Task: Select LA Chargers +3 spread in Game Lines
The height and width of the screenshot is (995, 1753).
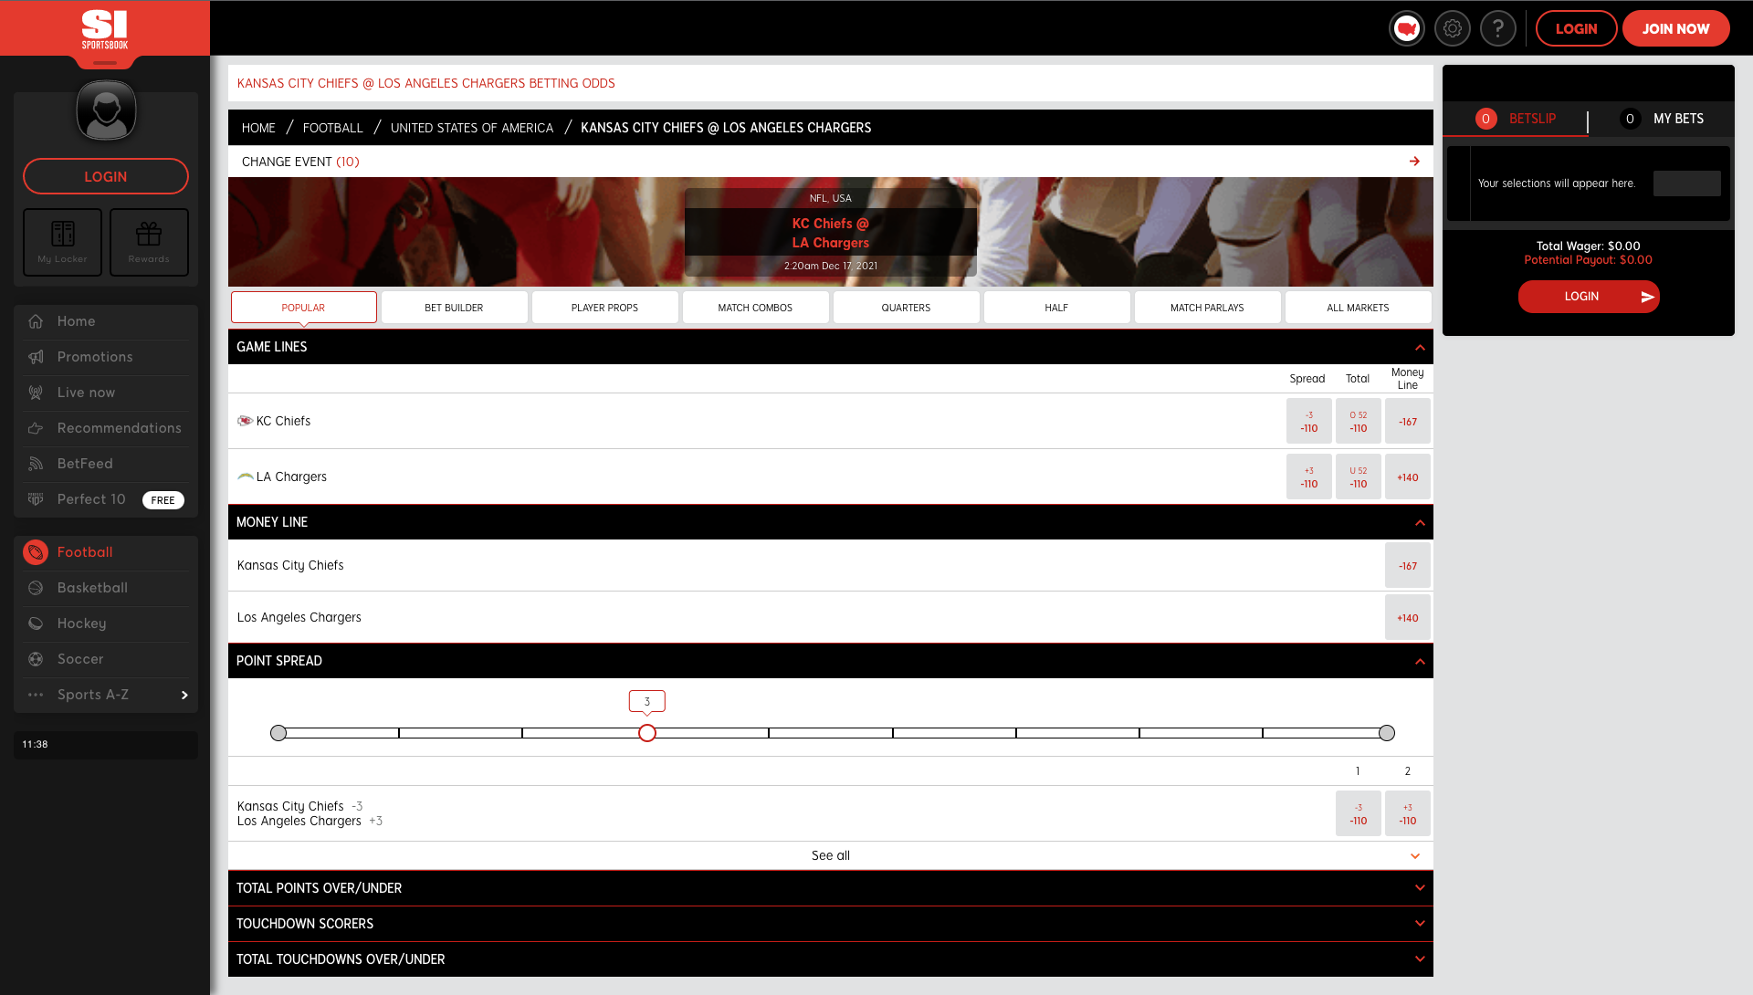Action: [1309, 477]
